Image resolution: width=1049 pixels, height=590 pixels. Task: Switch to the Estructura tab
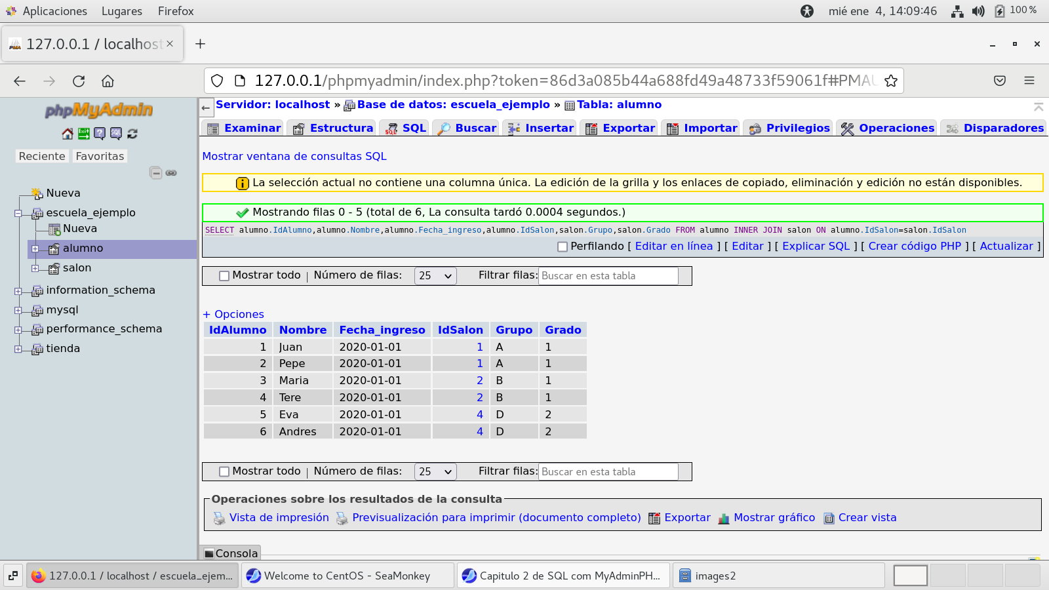click(334, 128)
